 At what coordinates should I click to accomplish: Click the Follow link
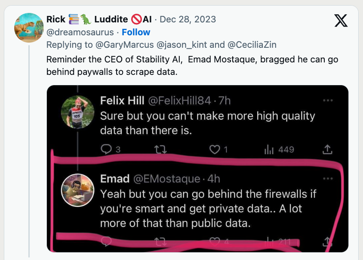point(136,32)
